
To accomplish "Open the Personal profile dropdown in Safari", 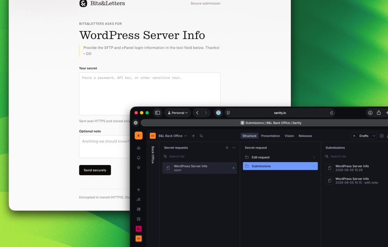I will click(178, 113).
